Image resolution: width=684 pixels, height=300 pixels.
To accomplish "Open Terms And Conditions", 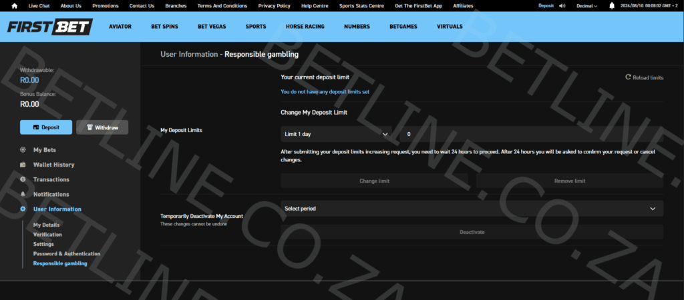I will (x=222, y=5).
